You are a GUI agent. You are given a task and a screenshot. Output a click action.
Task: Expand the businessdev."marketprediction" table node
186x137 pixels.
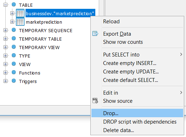pos(12,13)
